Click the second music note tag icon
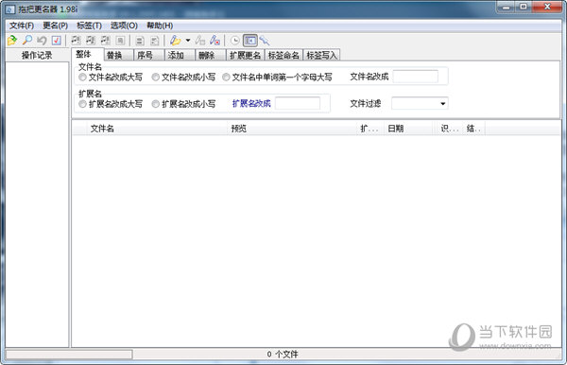This screenshot has height=365, width=567. tap(91, 40)
